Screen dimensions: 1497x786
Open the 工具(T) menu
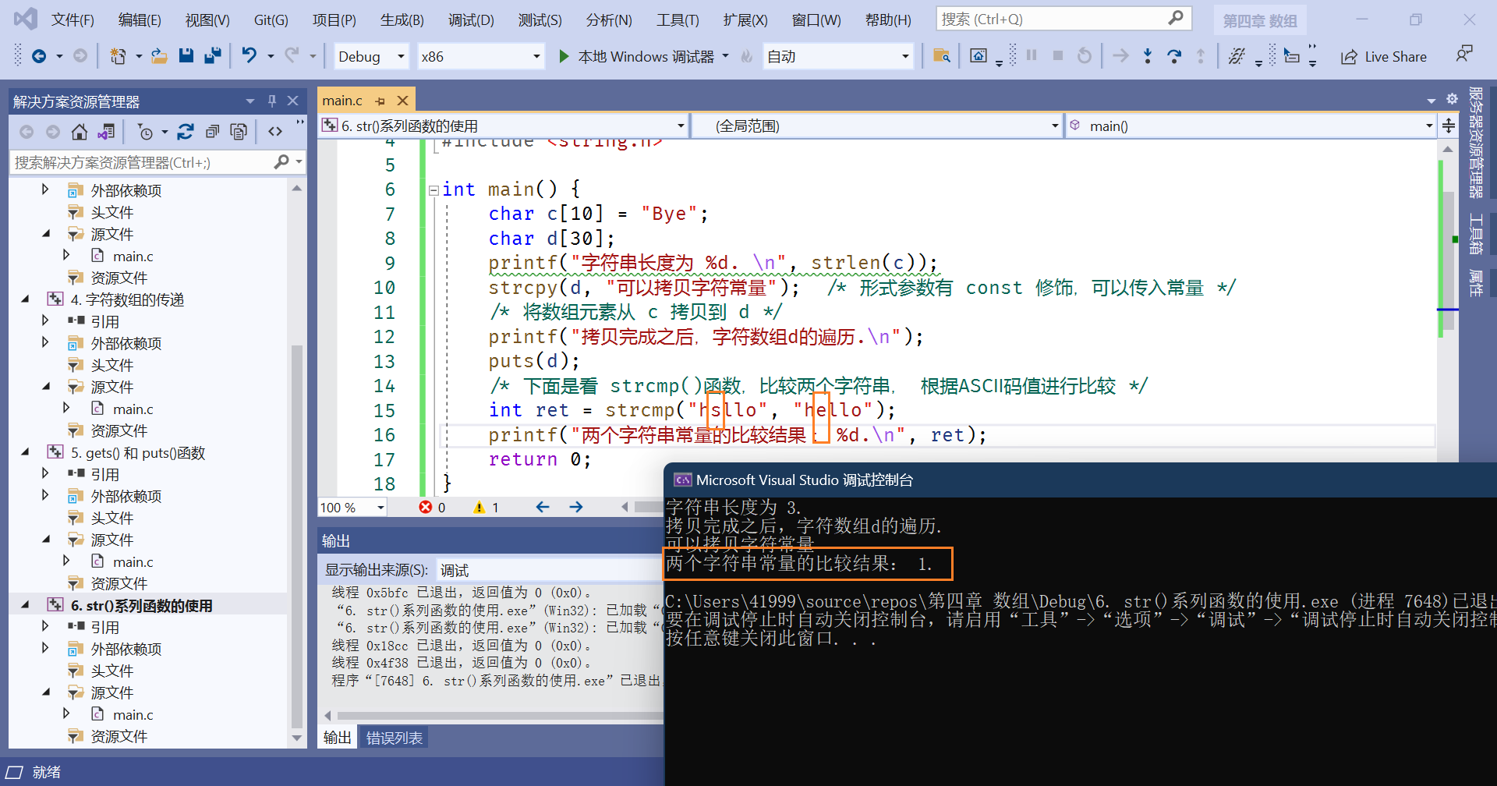[x=678, y=19]
